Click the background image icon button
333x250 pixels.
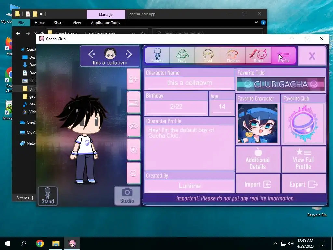coord(133,103)
